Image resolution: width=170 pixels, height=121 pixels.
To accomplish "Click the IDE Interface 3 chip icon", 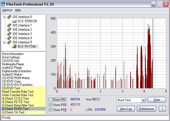I will tap(9, 34).
